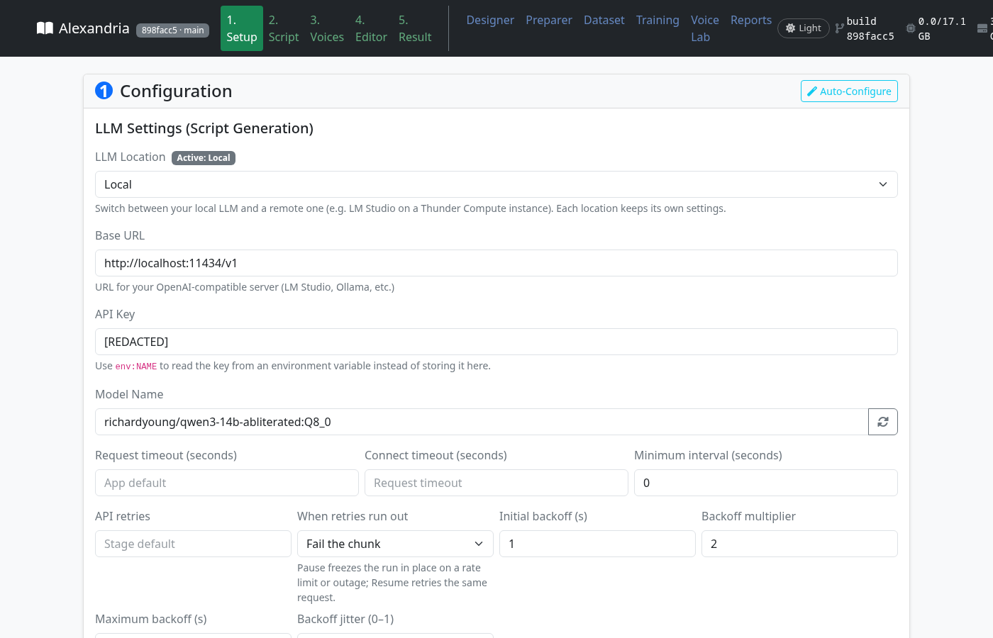Go to the 1. Setup step tab

tap(242, 28)
